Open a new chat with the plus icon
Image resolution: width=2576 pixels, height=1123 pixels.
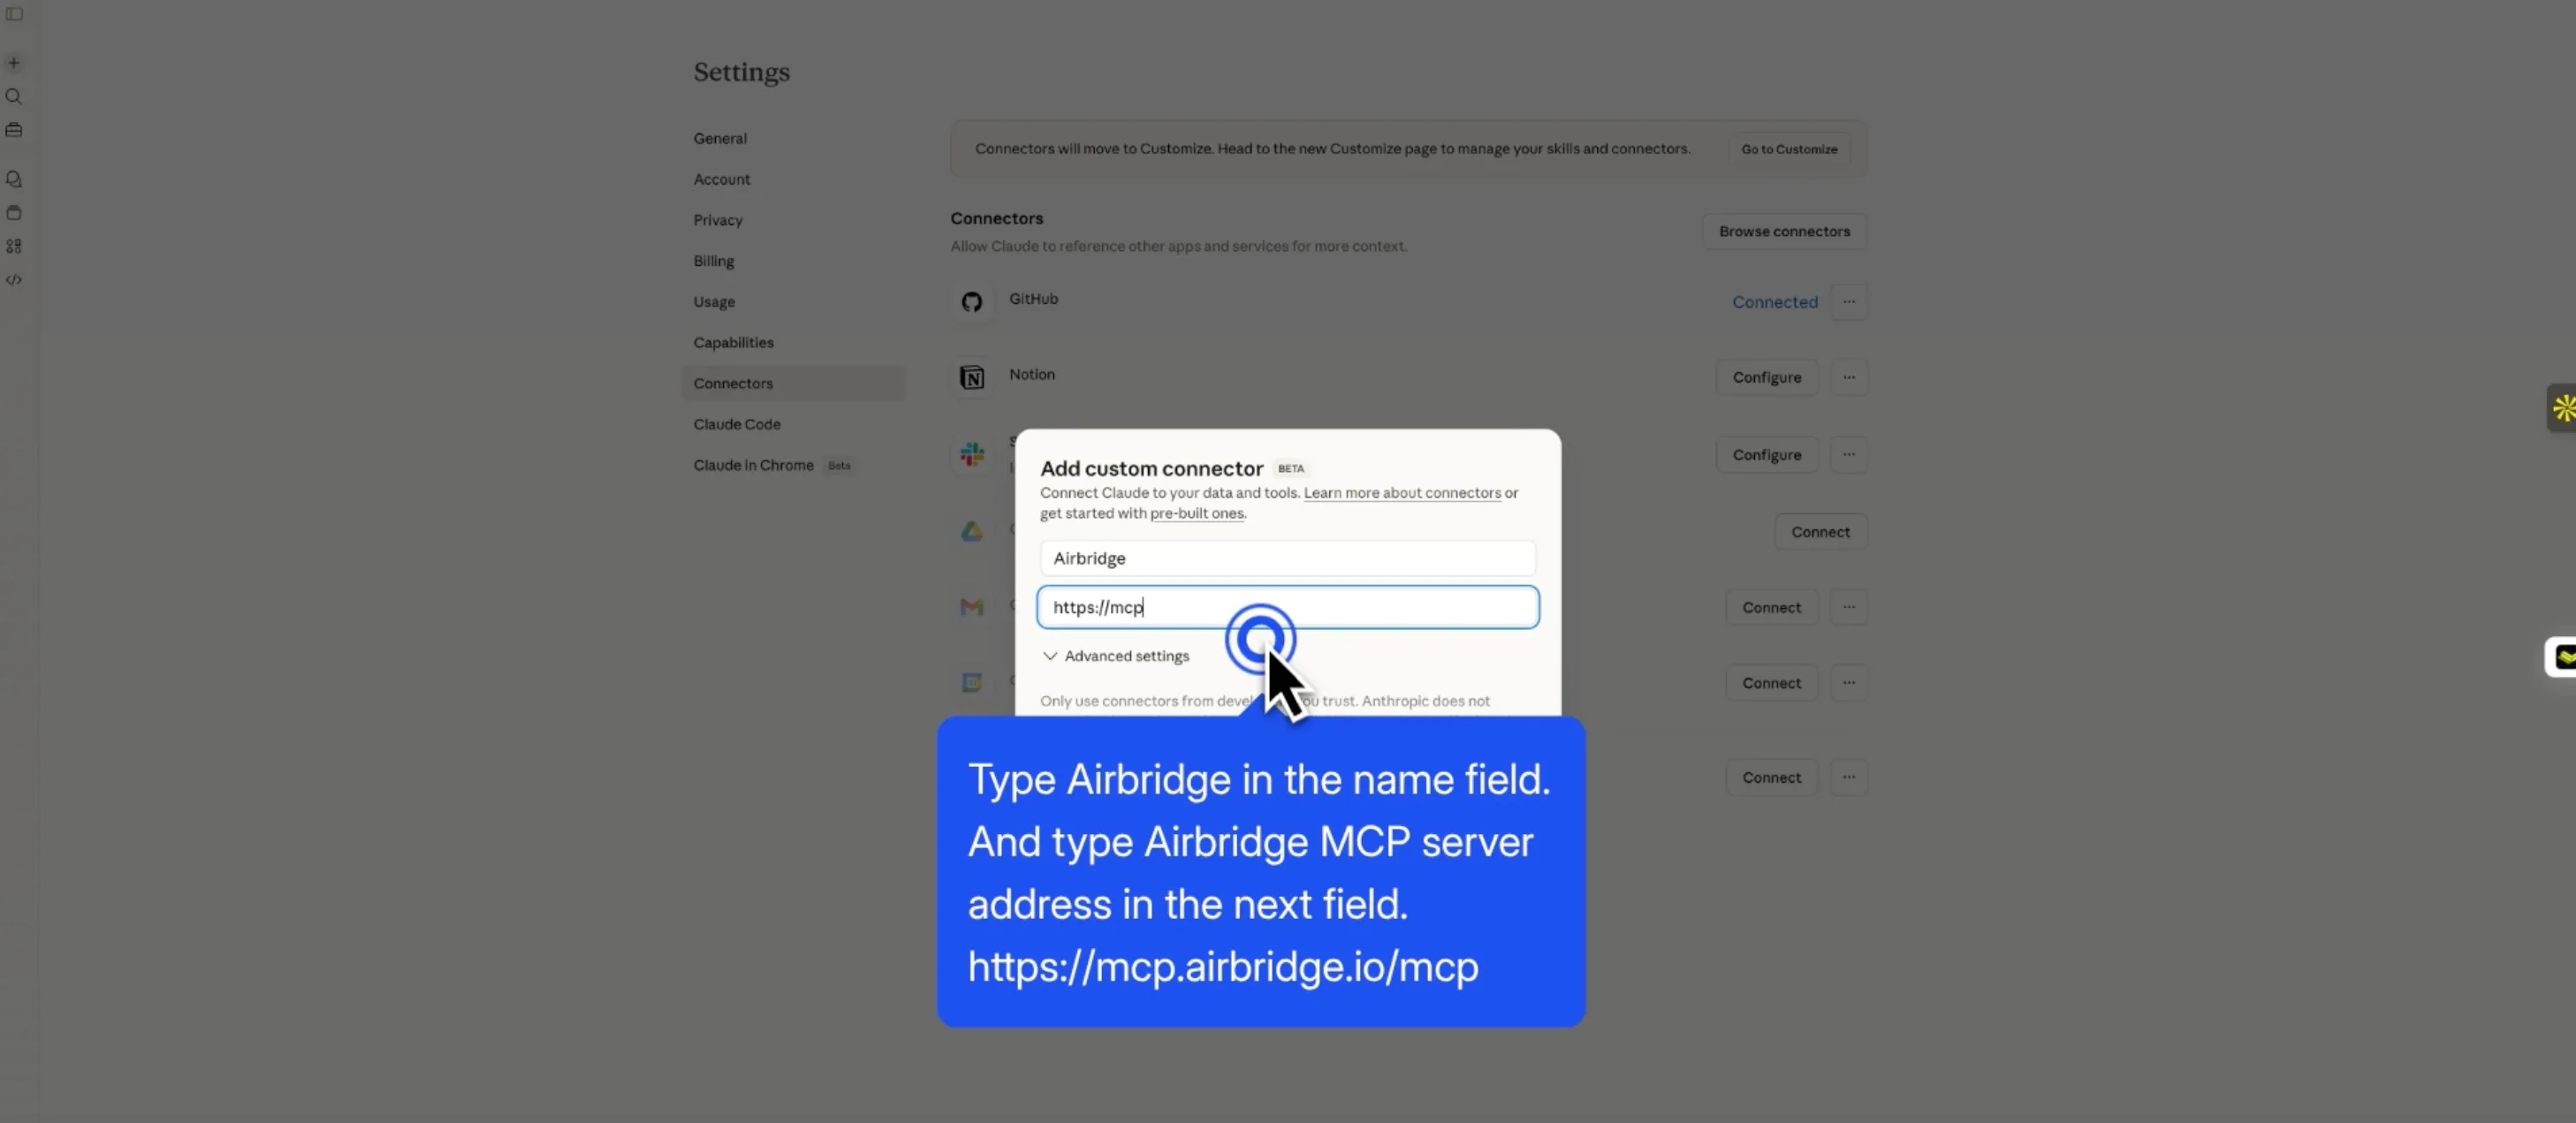click(x=14, y=62)
